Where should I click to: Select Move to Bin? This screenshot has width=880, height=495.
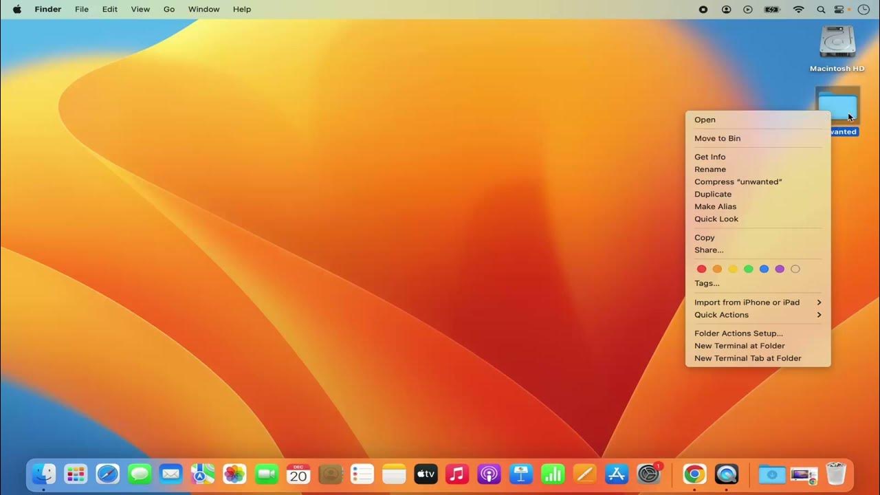758,138
